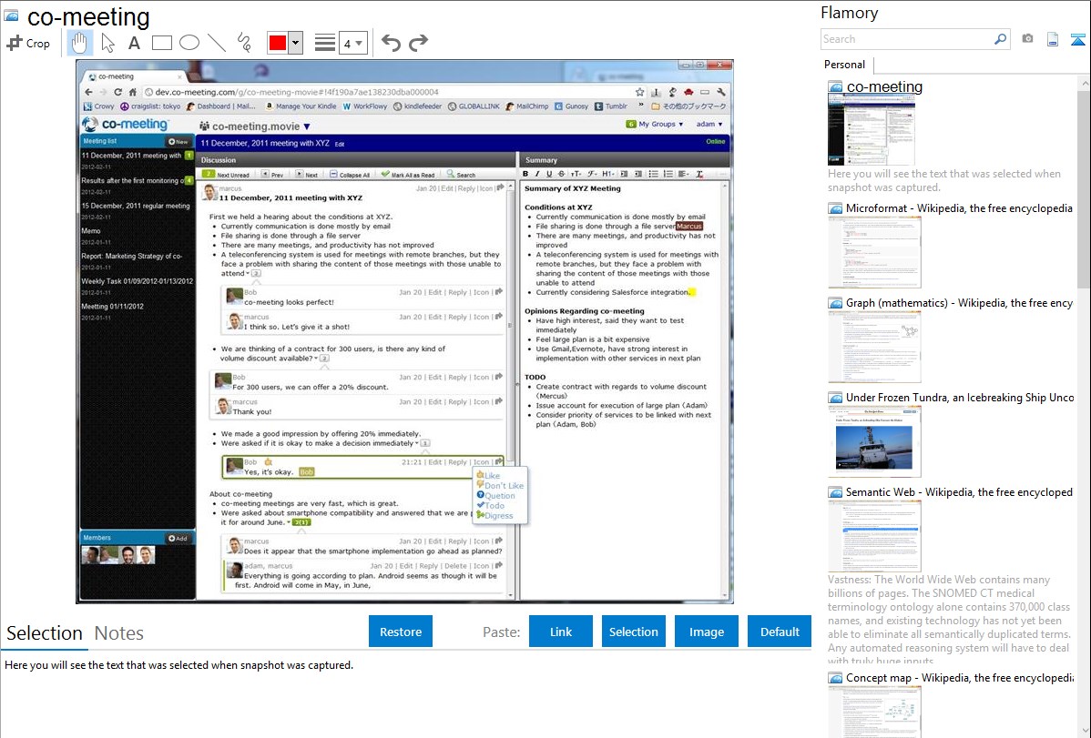Paste as Link

[561, 632]
